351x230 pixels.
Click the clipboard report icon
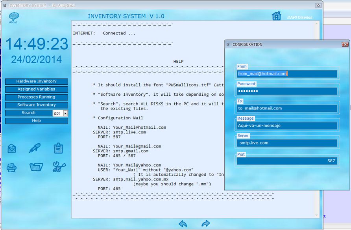click(x=58, y=148)
